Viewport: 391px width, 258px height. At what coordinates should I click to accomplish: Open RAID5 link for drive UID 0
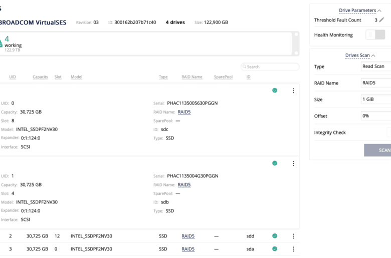(184, 112)
